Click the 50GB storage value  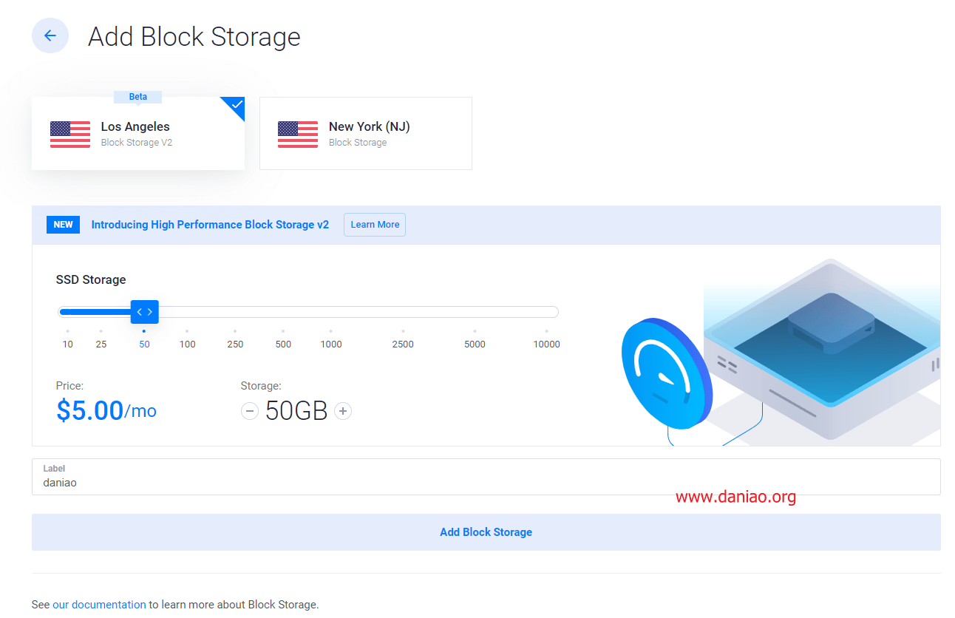[x=296, y=411]
